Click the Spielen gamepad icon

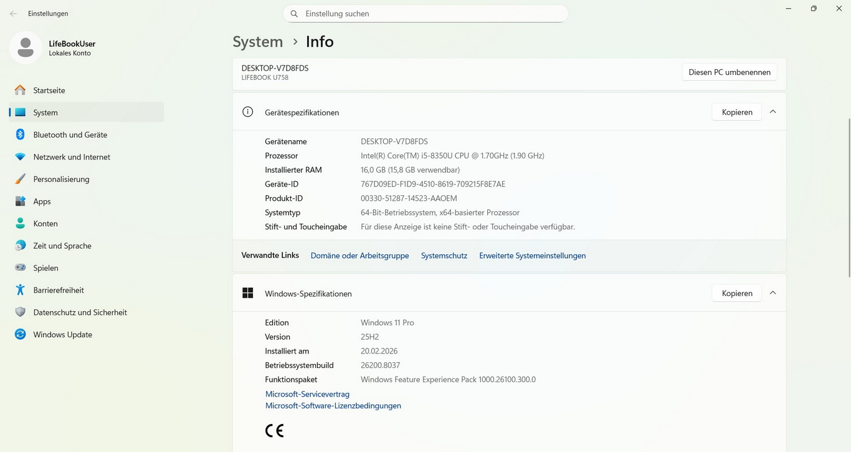click(x=21, y=267)
